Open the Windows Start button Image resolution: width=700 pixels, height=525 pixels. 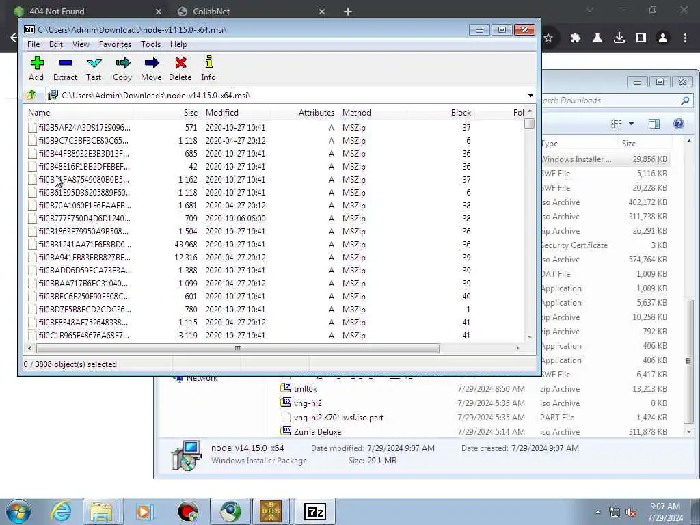18,511
